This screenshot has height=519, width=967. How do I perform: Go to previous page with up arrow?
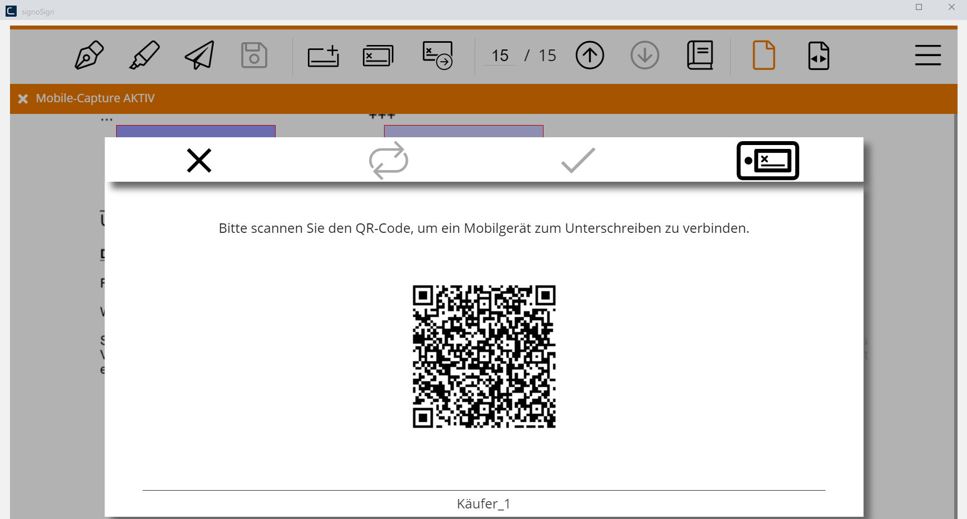tap(590, 55)
